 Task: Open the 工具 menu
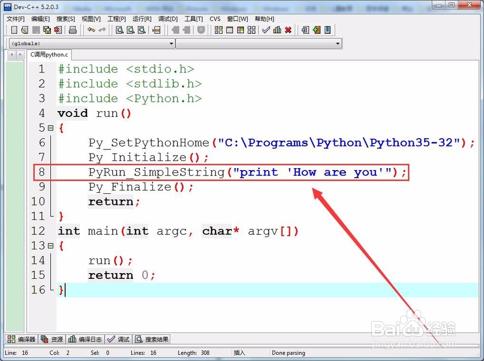click(x=193, y=19)
